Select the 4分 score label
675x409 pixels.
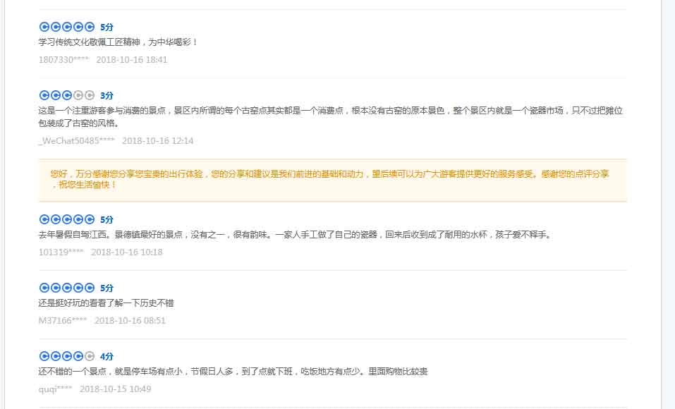107,356
